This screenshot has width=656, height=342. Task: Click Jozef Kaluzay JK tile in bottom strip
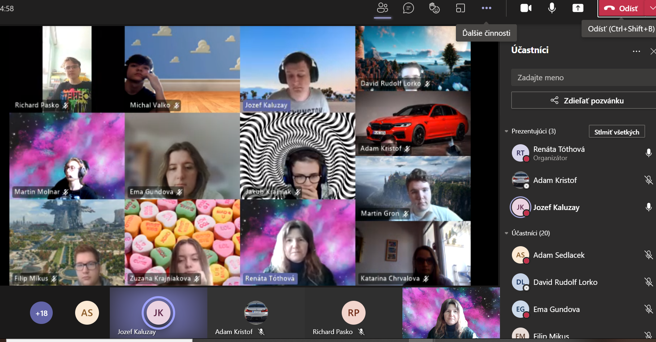159,313
